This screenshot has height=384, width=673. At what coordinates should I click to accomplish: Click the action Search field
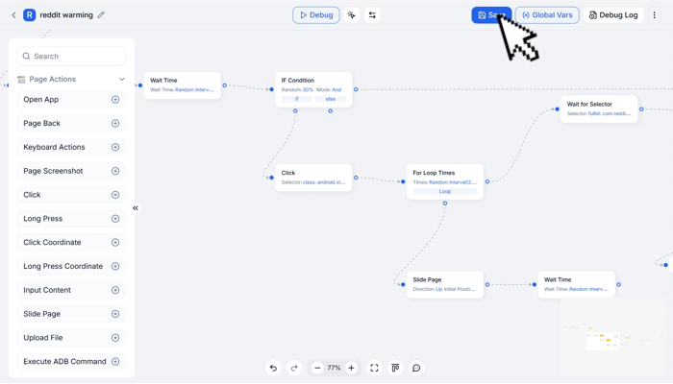(x=72, y=57)
